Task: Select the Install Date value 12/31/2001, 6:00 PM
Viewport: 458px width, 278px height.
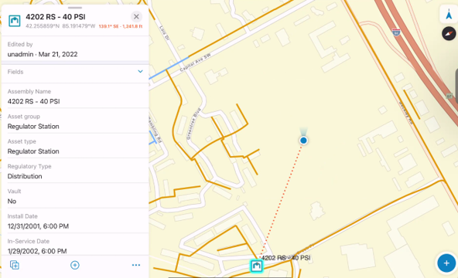Action: 38,226
